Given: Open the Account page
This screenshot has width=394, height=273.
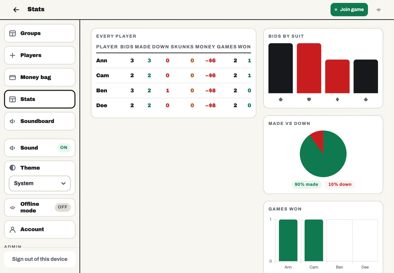Looking at the screenshot, I should 40,229.
